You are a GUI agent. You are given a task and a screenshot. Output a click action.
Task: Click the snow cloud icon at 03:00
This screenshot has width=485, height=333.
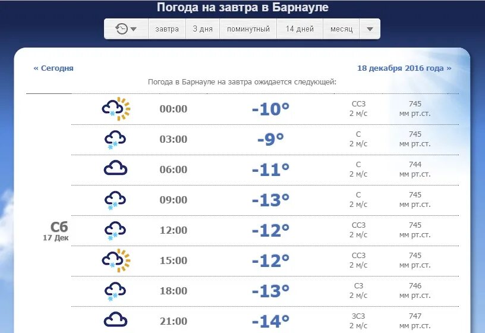[x=115, y=140]
